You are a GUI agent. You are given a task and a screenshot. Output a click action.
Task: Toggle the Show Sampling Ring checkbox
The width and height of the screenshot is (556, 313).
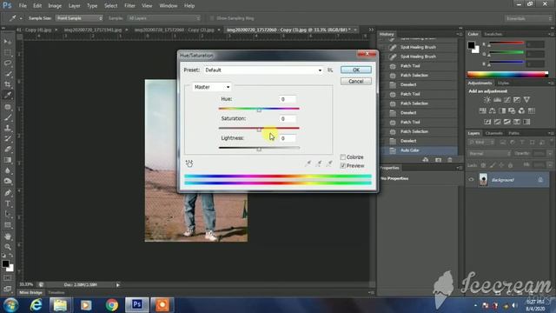coord(212,18)
